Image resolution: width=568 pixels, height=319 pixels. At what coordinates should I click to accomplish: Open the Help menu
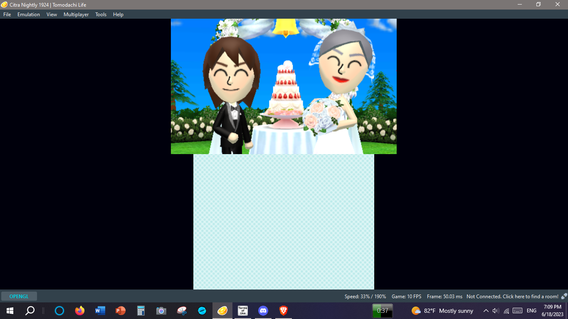coord(118,15)
